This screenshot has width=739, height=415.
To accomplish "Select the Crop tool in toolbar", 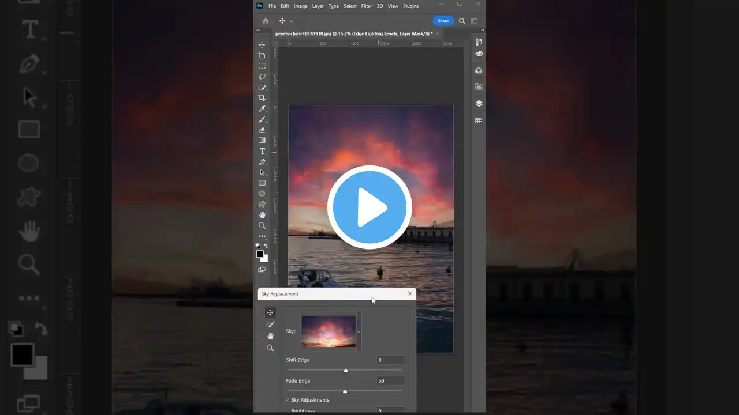I will (262, 98).
